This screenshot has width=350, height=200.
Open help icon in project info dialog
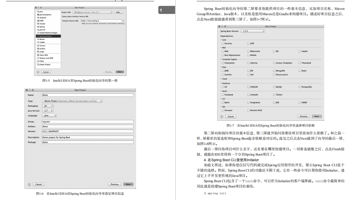29,184
